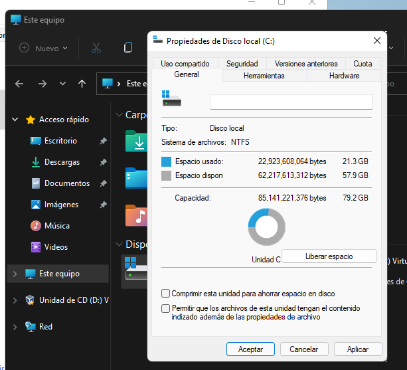Select the Escritorio label in Acceso rápido
This screenshot has height=370, width=407.
point(60,141)
